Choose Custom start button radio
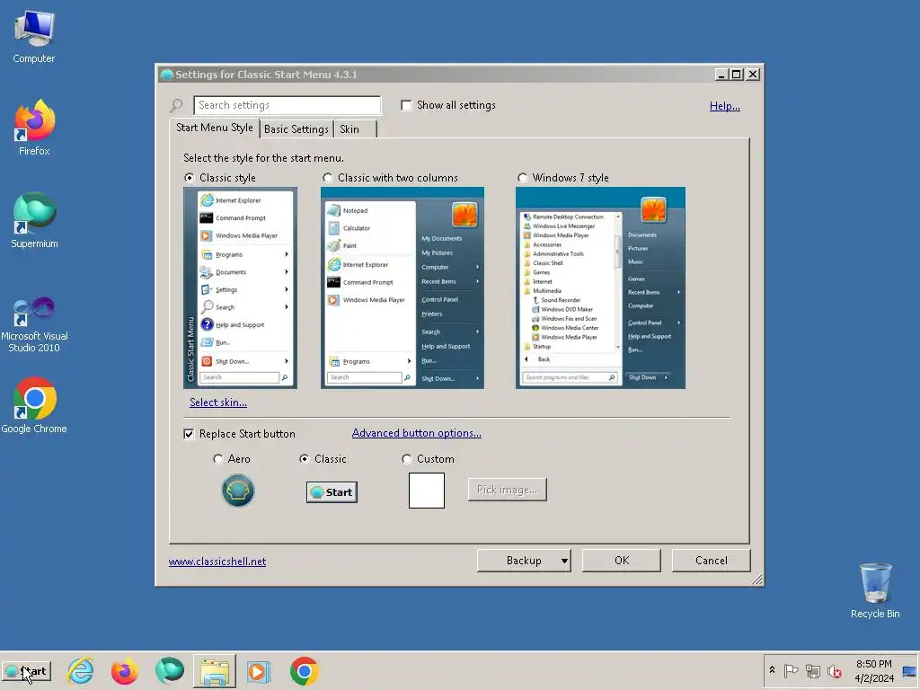 pyautogui.click(x=407, y=459)
